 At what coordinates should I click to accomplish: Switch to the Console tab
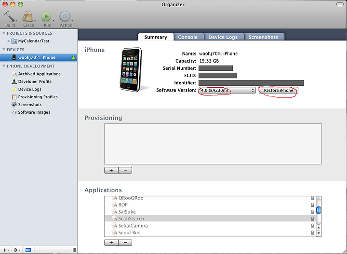(187, 37)
